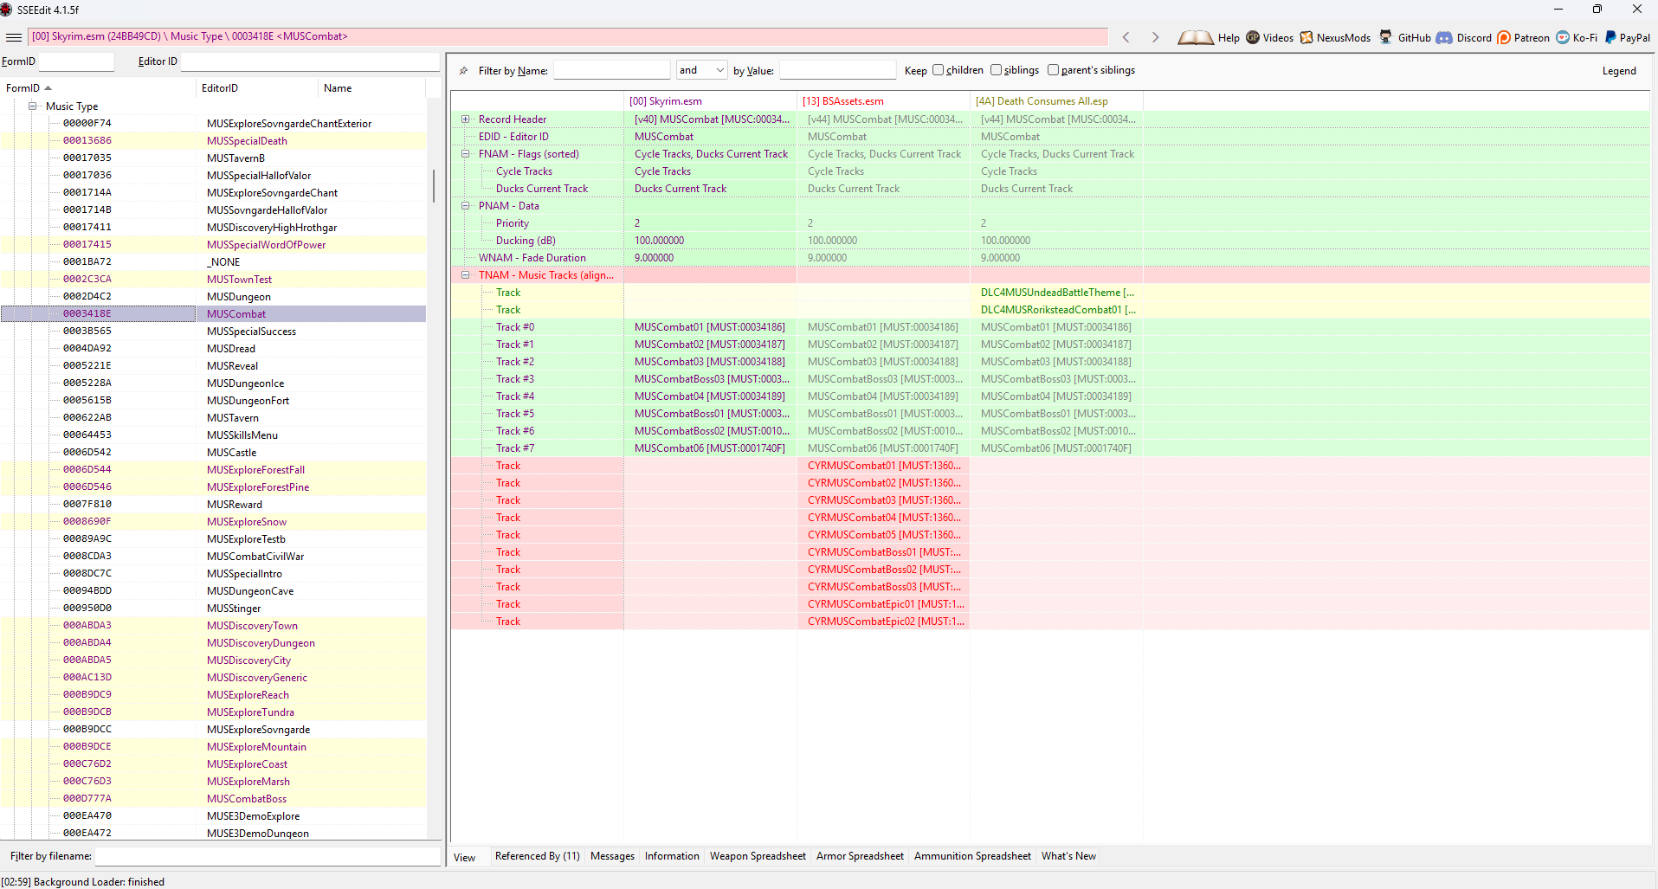Switch to View tab
The width and height of the screenshot is (1658, 889).
[465, 857]
